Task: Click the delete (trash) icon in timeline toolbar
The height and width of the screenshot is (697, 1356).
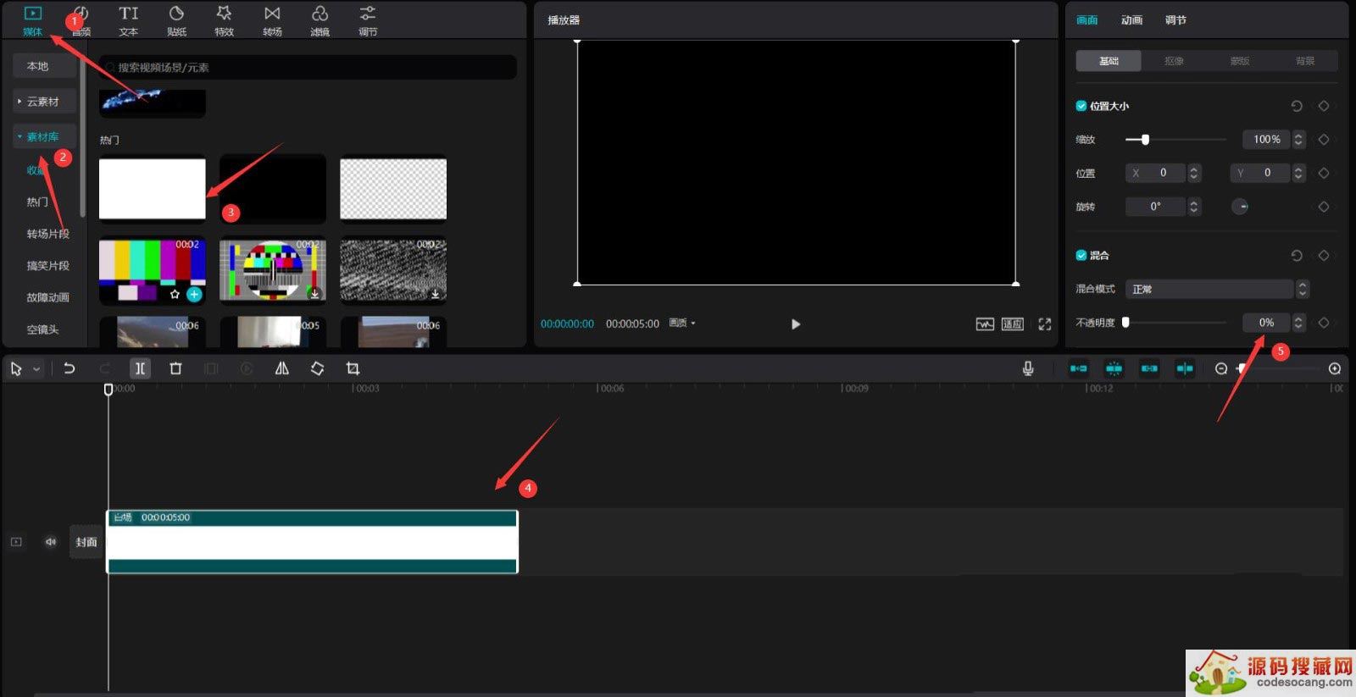Action: [x=175, y=368]
